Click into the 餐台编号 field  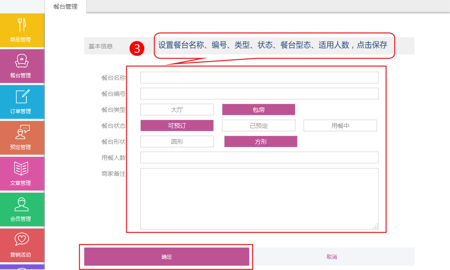point(259,94)
